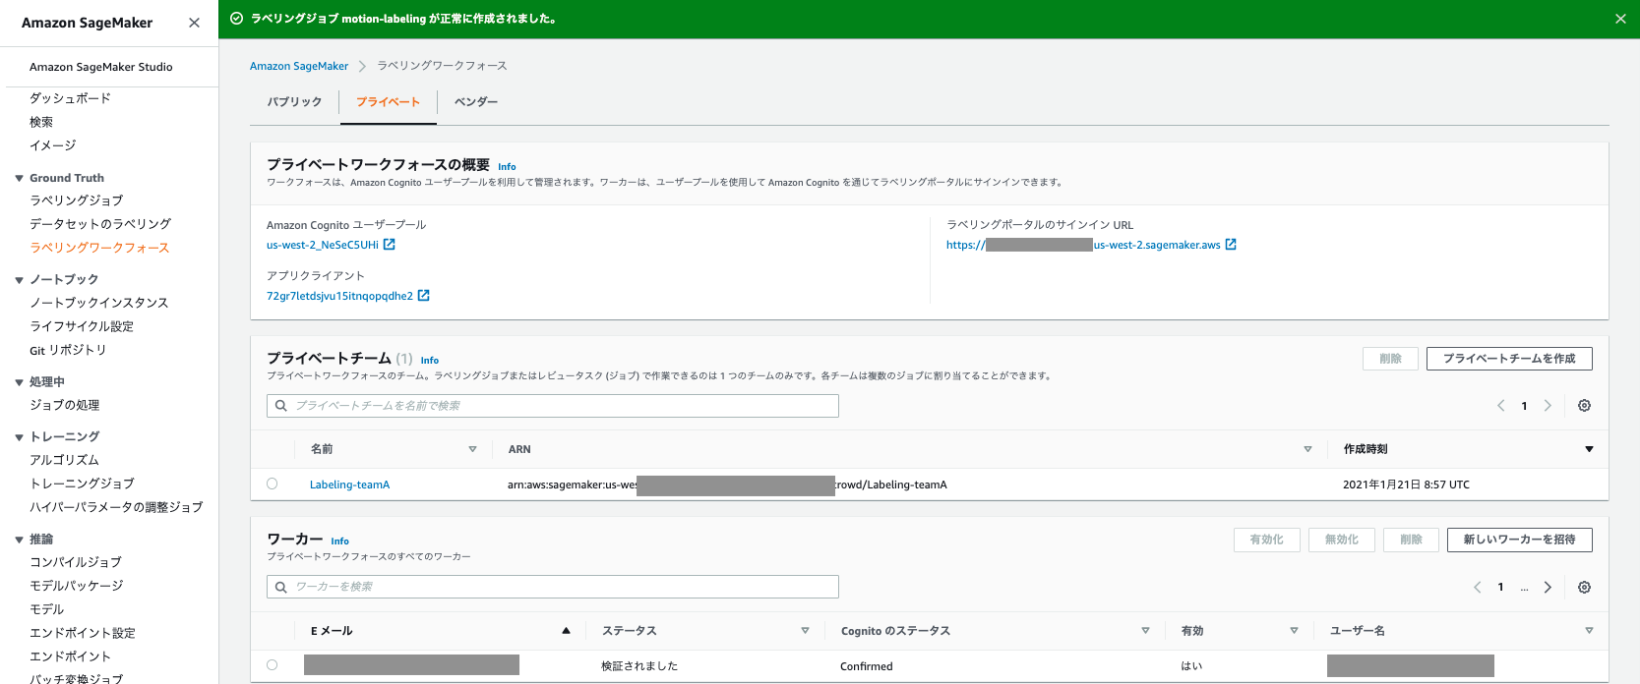This screenshot has height=684, width=1640.
Task: Open us-west-2_NeSeC5UHi user pool link
Action: point(323,245)
